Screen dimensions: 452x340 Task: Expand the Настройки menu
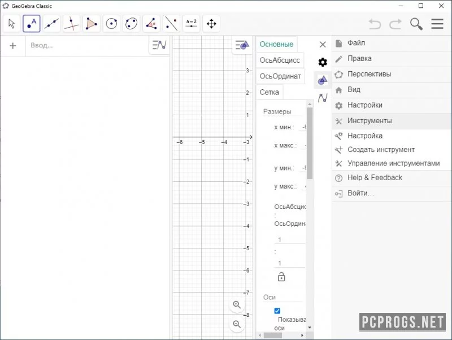(392, 105)
